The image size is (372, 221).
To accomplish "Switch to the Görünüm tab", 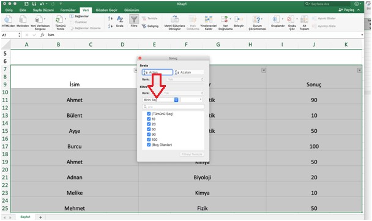I will point(132,10).
